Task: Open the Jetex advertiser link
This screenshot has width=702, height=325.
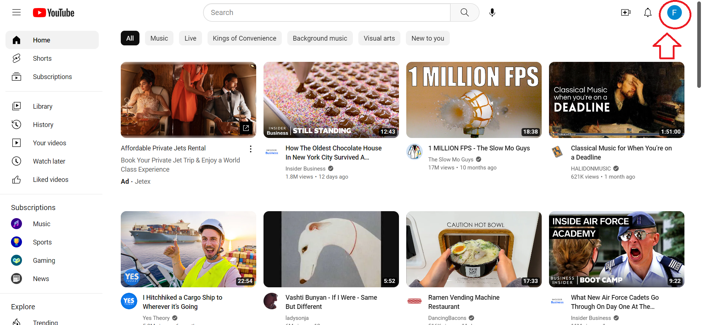Action: point(142,181)
